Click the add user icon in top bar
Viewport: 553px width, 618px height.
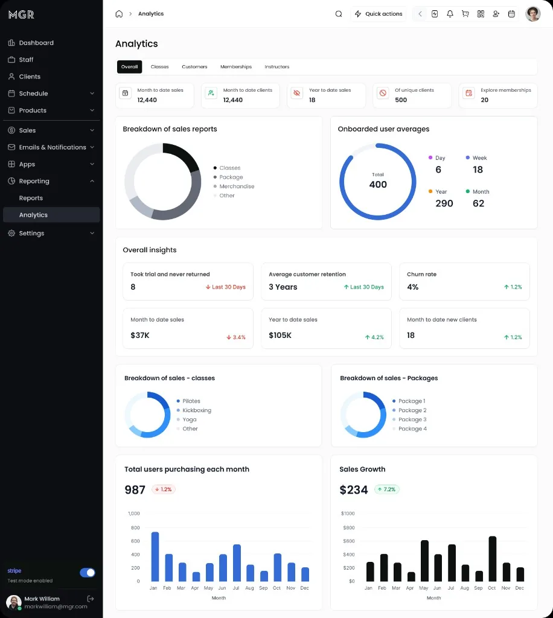(x=496, y=14)
